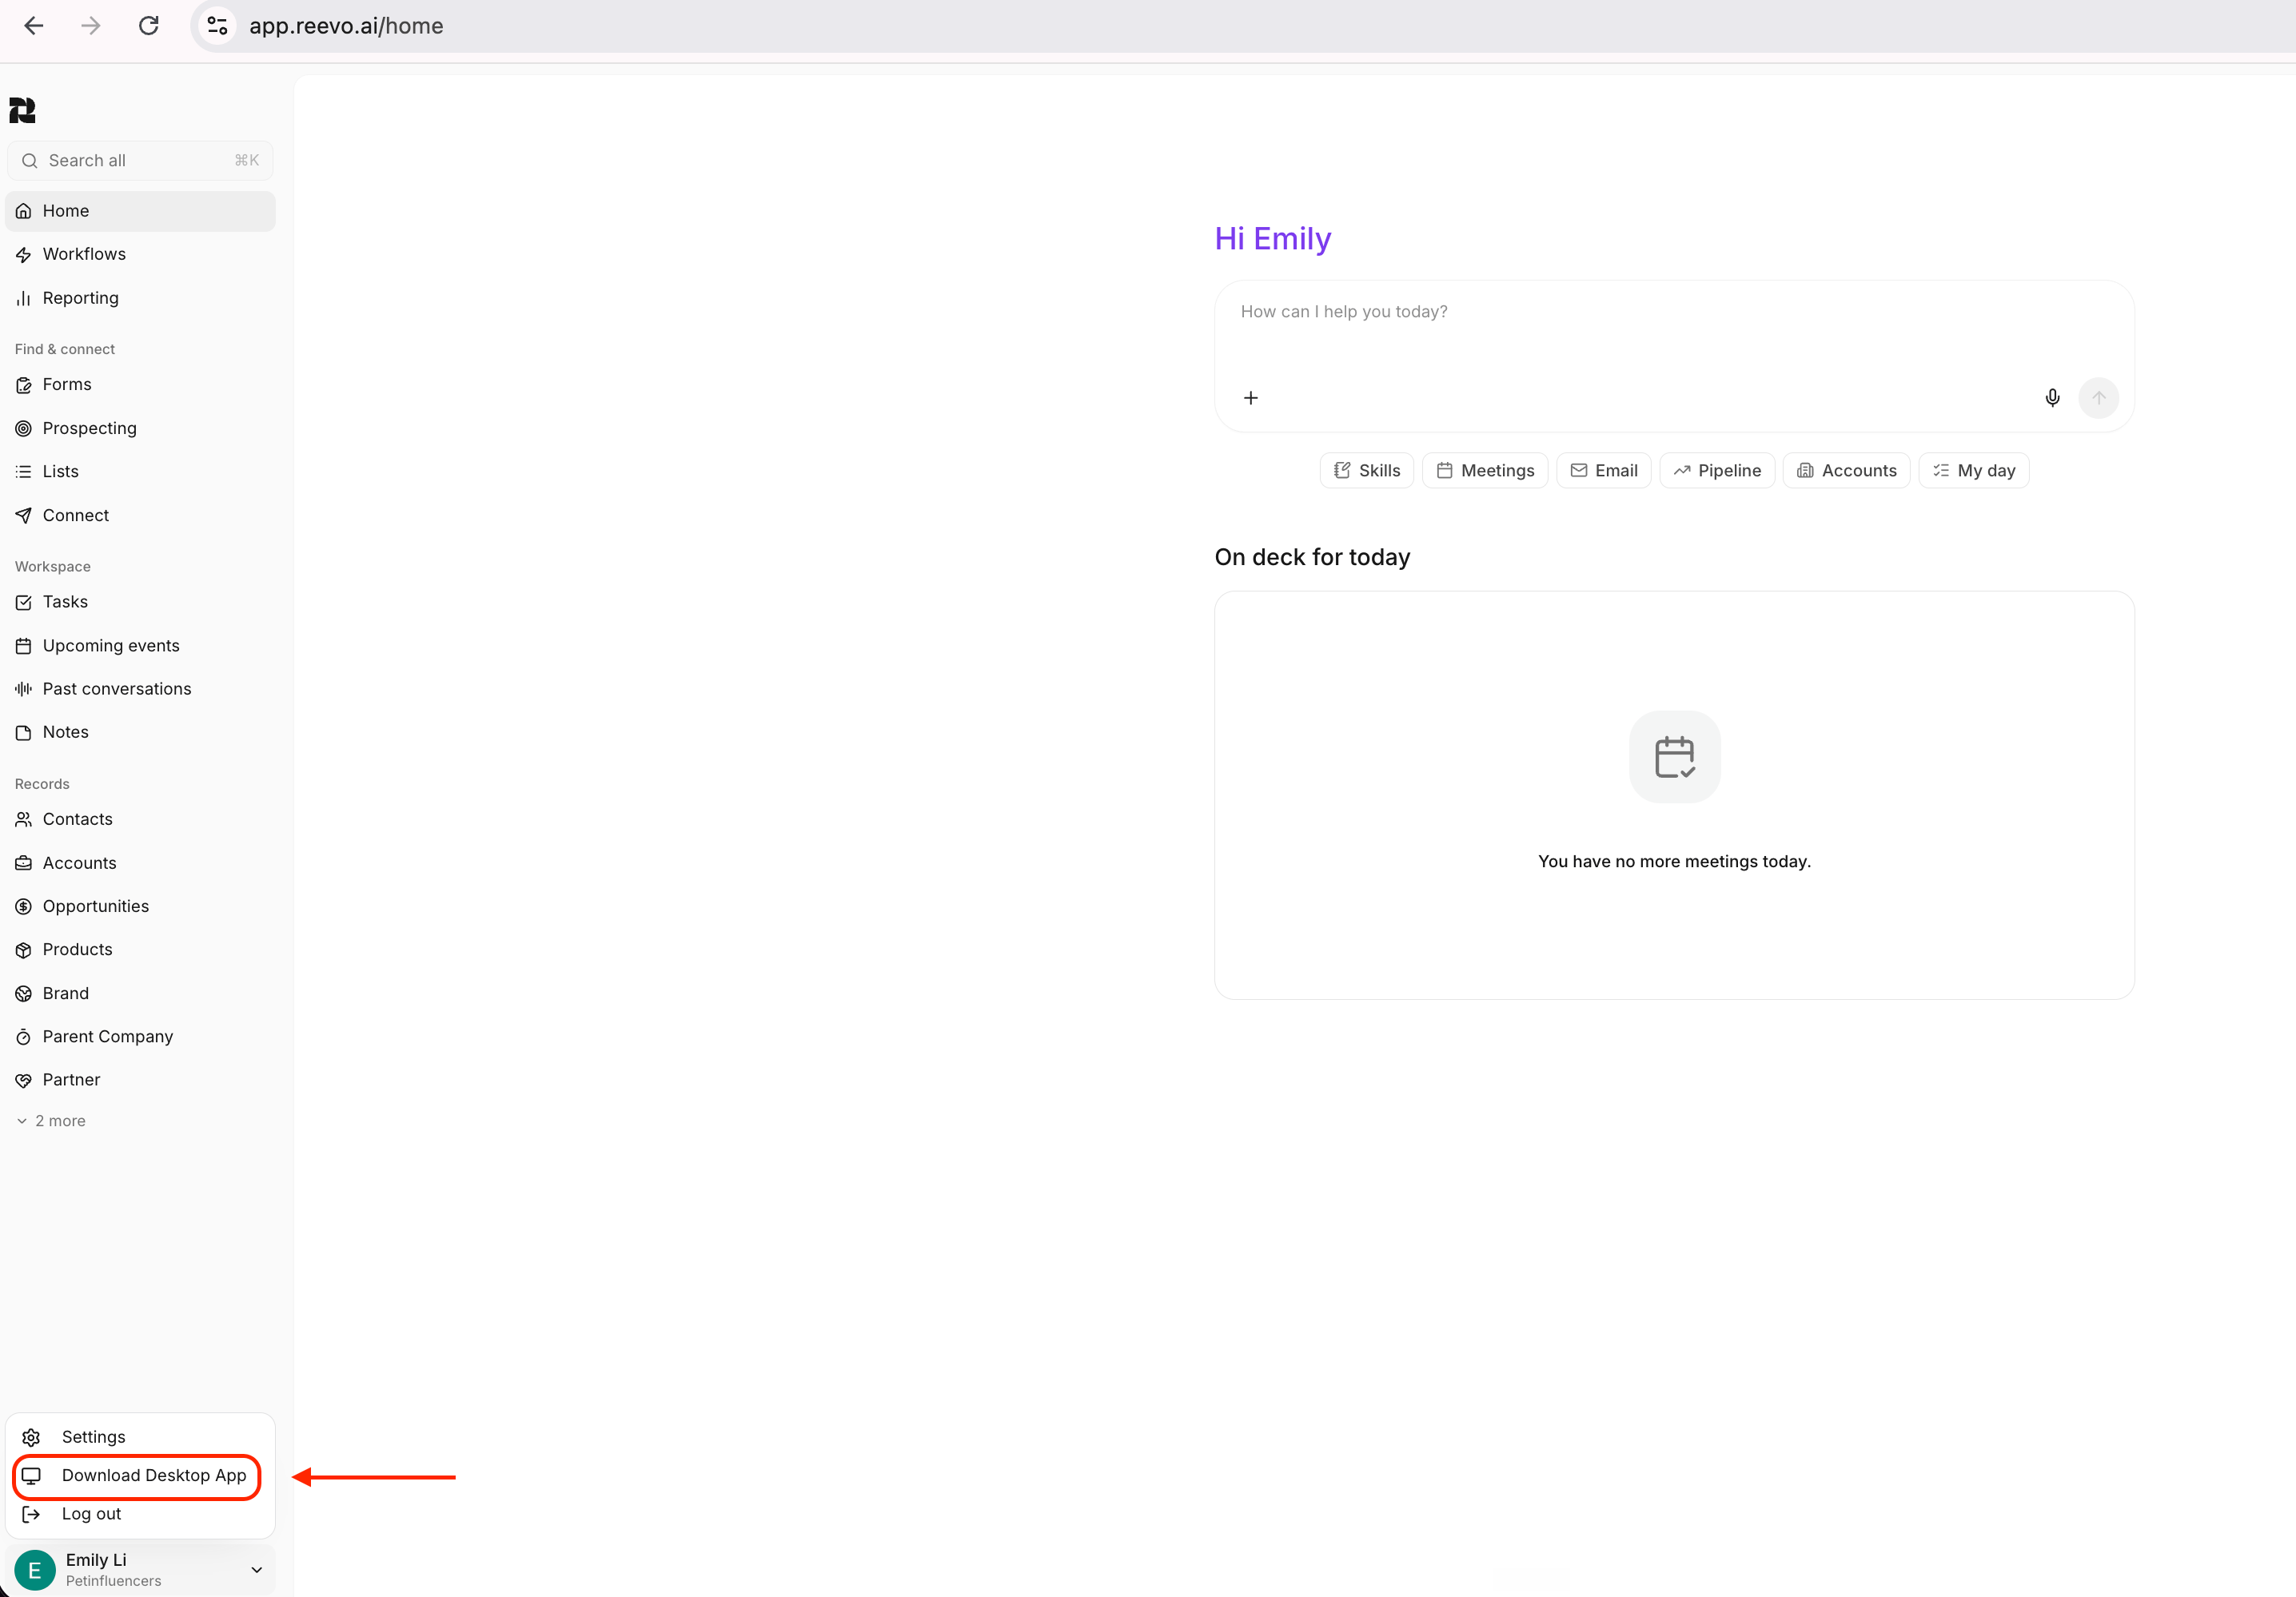Open Past conversations
This screenshot has height=1597, width=2296.
pos(140,689)
